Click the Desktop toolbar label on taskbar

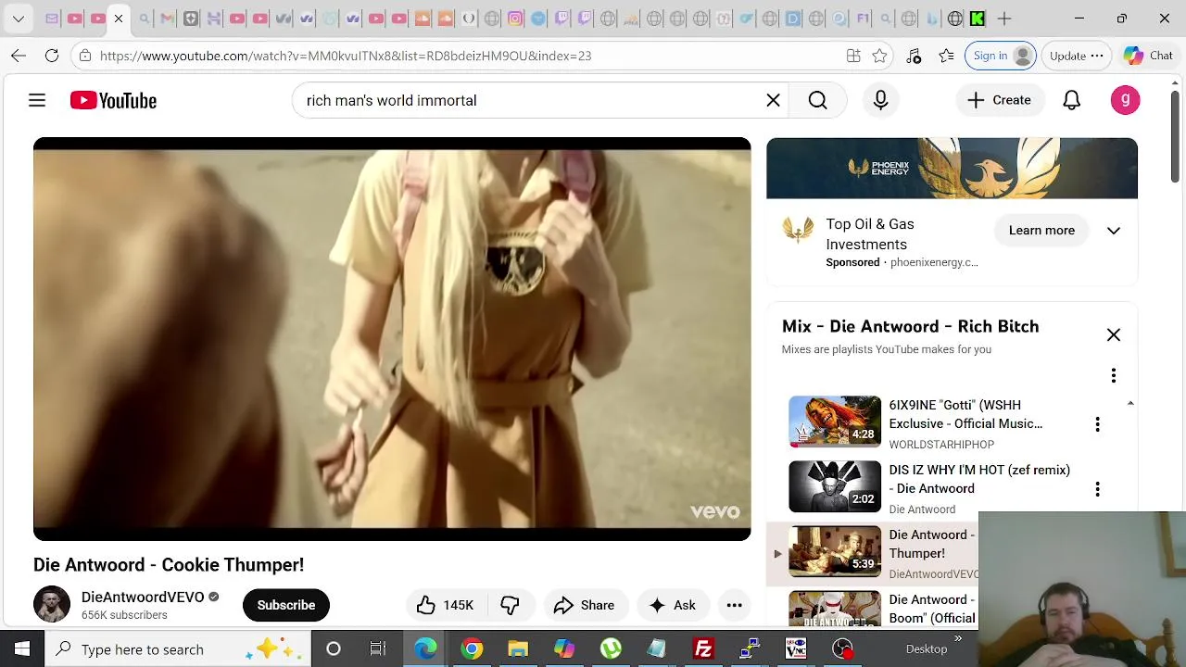[927, 649]
